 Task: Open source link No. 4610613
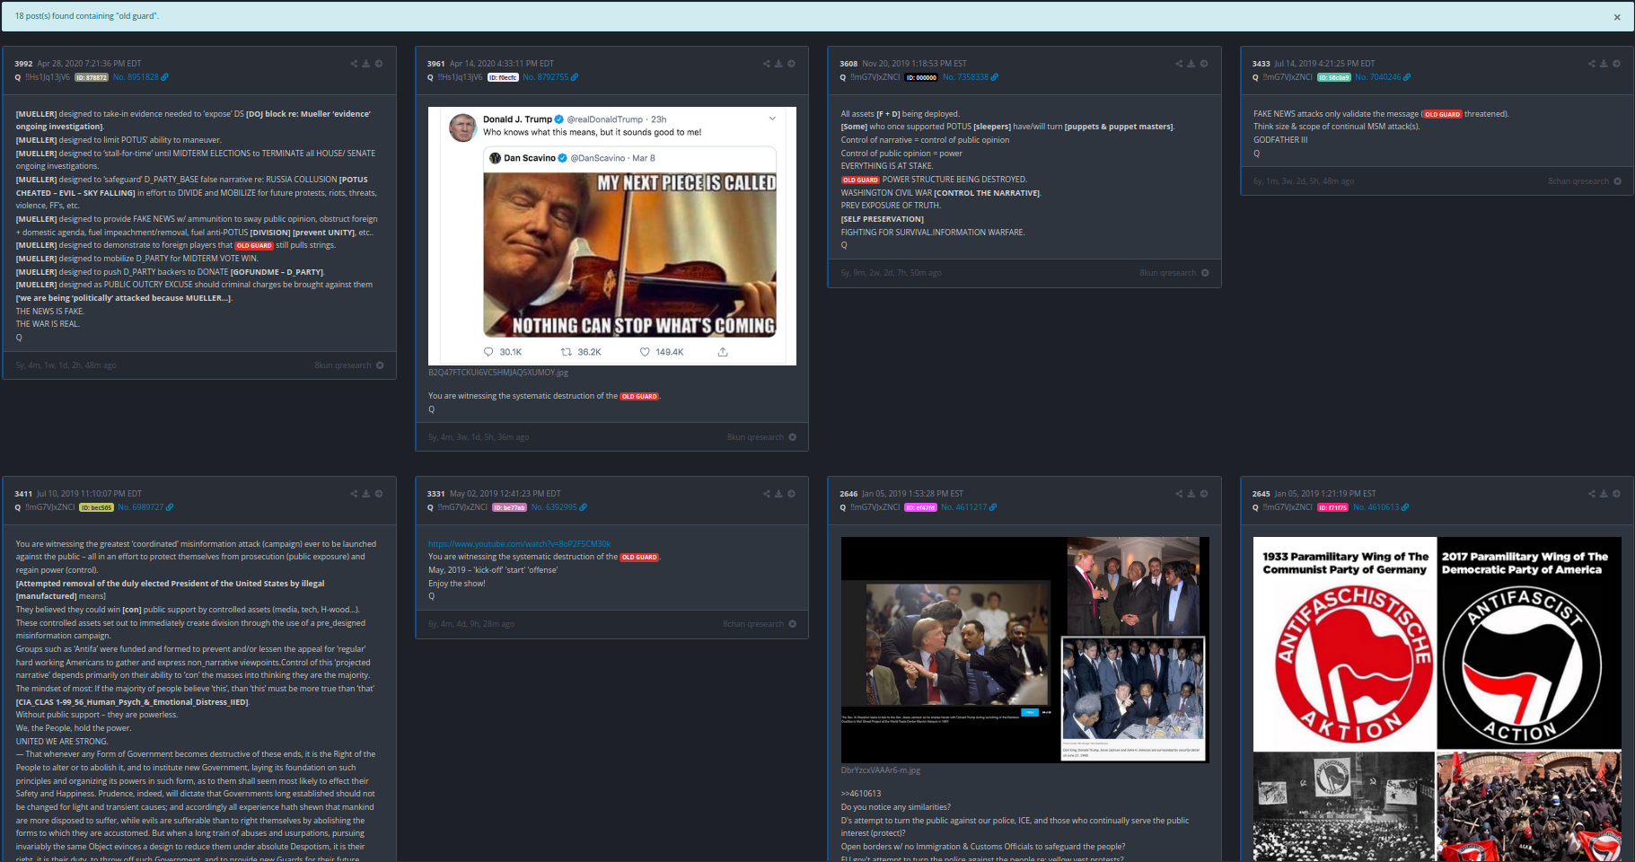click(x=1381, y=507)
